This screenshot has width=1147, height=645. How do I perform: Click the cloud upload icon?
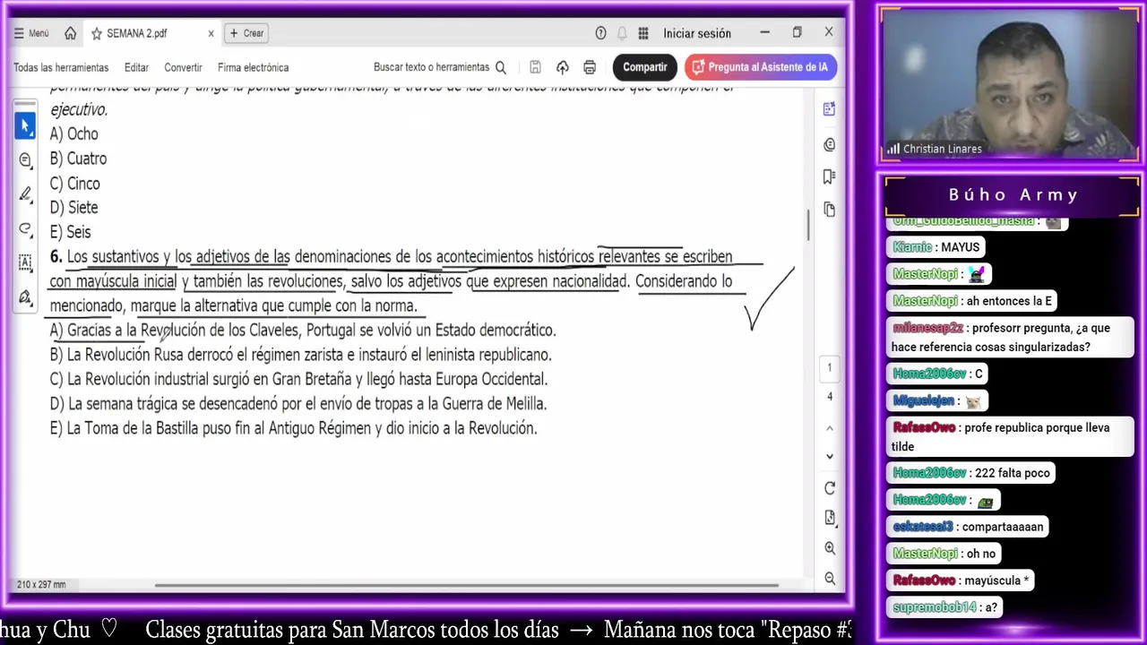562,67
